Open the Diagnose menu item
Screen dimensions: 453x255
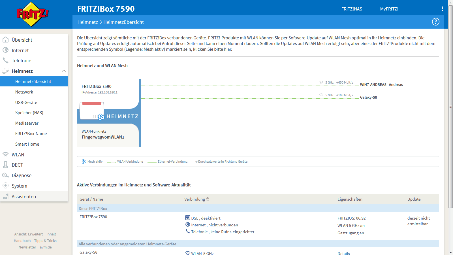tap(22, 175)
